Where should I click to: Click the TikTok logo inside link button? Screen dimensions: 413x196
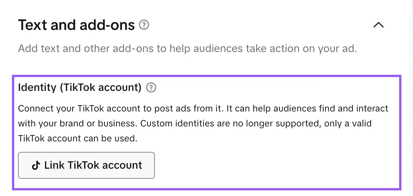36,165
